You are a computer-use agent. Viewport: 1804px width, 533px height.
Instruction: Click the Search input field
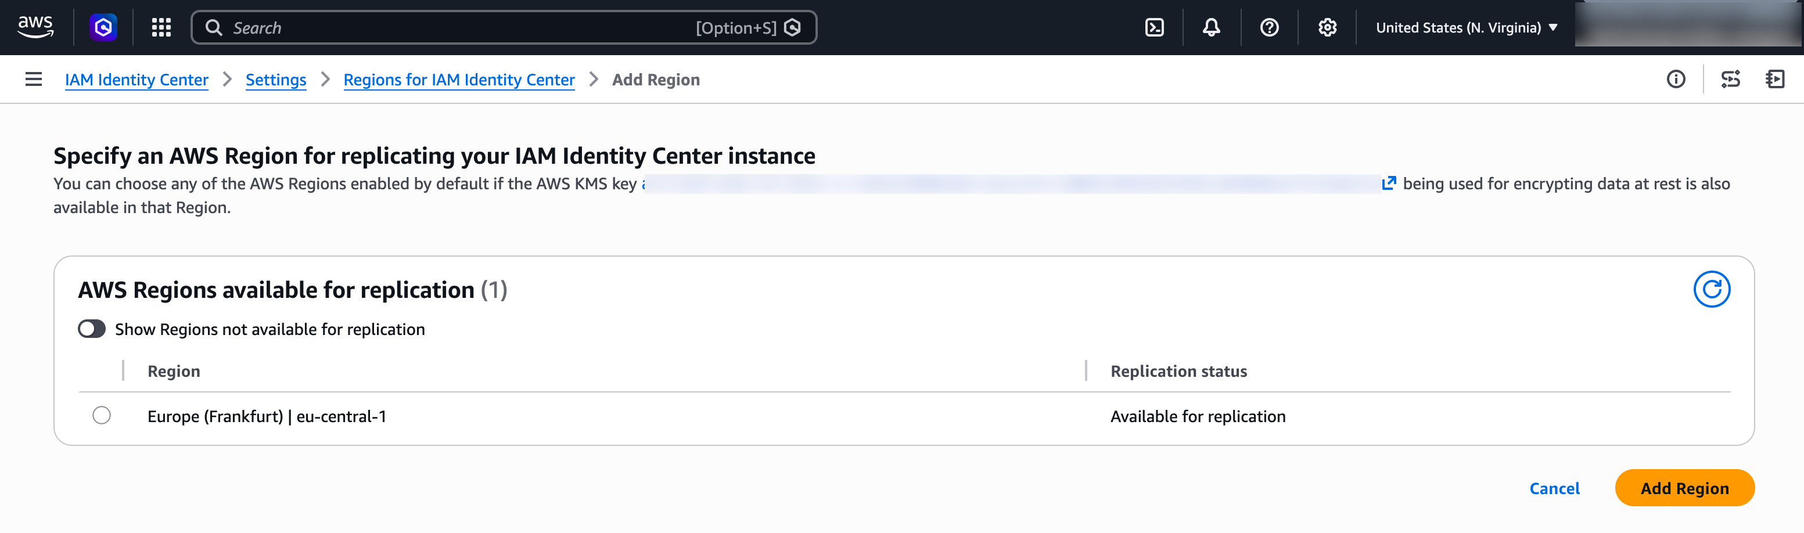pyautogui.click(x=420, y=27)
